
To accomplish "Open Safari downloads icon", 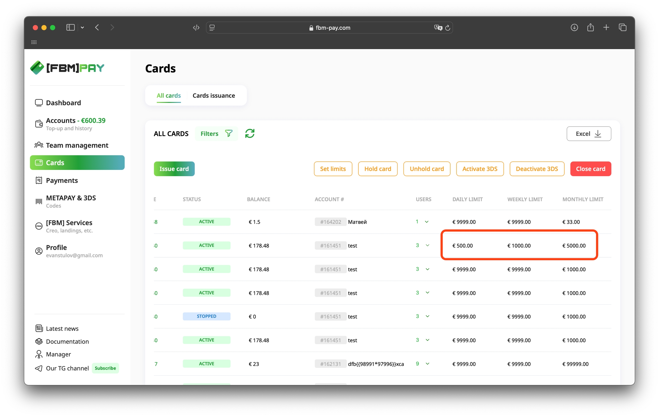I will pos(574,27).
